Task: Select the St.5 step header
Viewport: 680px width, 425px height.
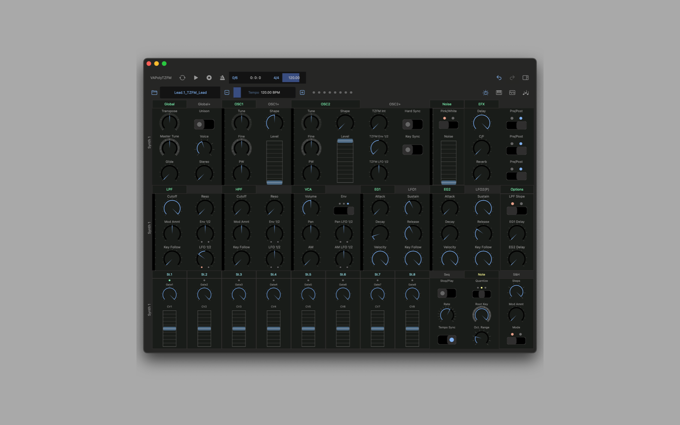Action: click(308, 274)
